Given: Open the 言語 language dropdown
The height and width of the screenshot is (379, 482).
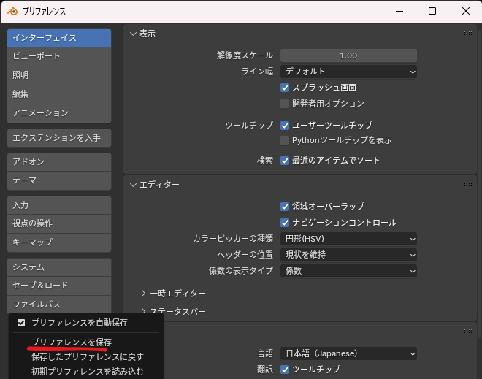Looking at the screenshot, I should (348, 353).
